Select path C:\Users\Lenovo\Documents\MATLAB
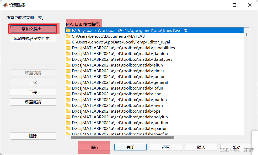The height and width of the screenshot is (155, 258). pos(154,36)
